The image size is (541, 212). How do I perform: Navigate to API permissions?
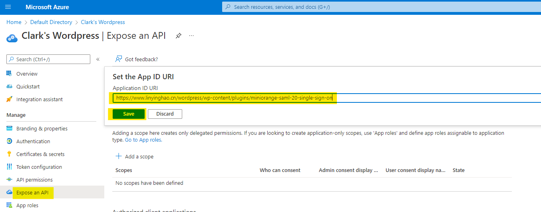[x=34, y=180]
